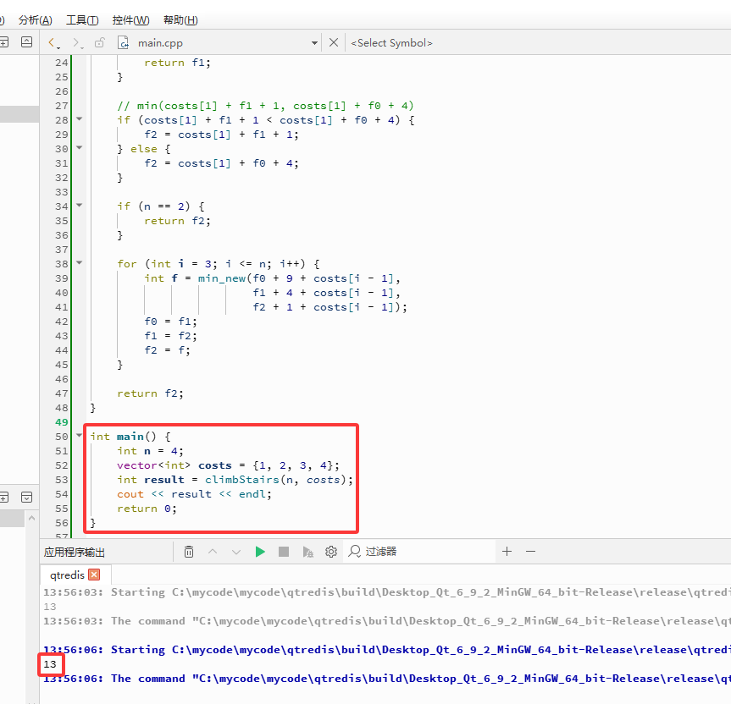
Task: Open the 帮助(H) menu
Action: (x=180, y=20)
